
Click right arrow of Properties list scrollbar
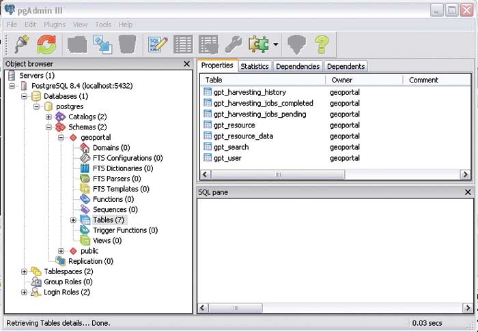click(465, 175)
